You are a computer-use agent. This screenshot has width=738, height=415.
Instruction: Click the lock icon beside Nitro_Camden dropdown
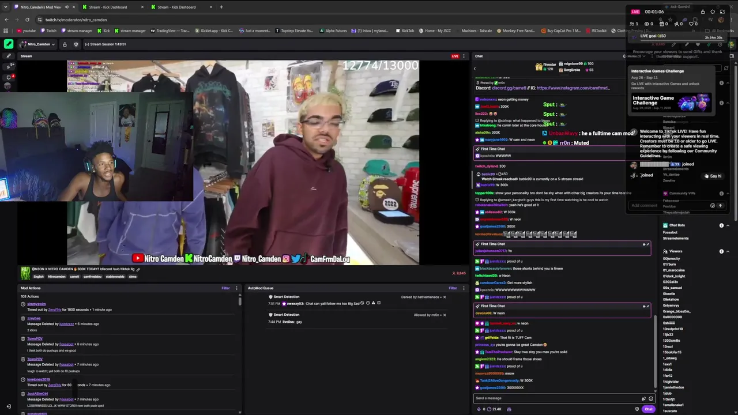65,44
